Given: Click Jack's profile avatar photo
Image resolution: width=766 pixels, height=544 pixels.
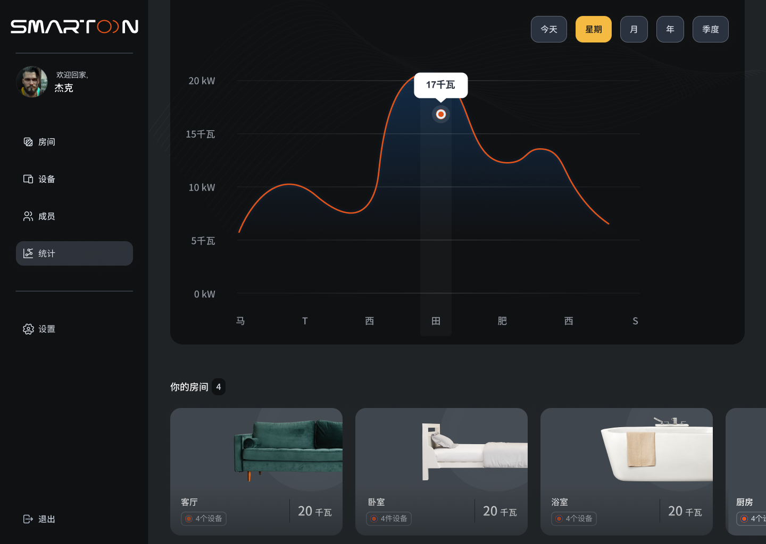Looking at the screenshot, I should pyautogui.click(x=32, y=82).
